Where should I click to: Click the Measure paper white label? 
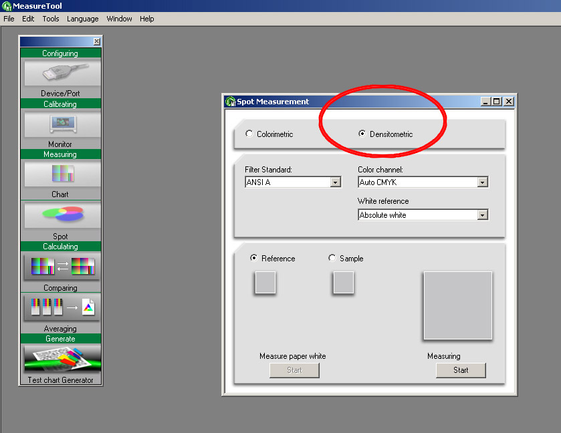click(293, 356)
